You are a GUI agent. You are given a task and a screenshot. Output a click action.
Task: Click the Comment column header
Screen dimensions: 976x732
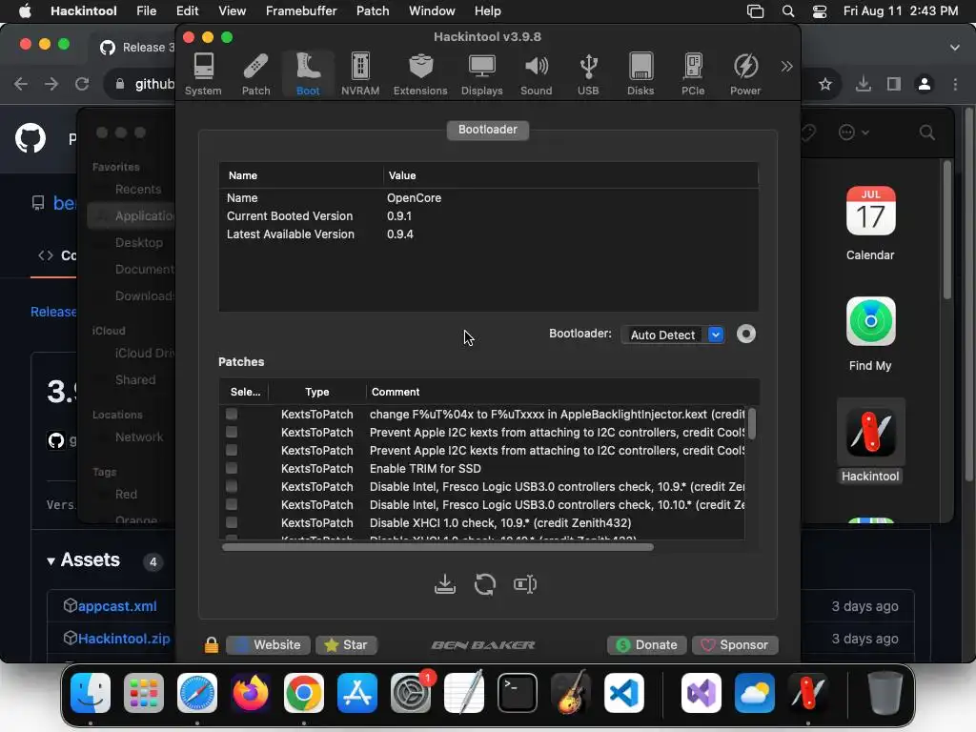pyautogui.click(x=396, y=392)
